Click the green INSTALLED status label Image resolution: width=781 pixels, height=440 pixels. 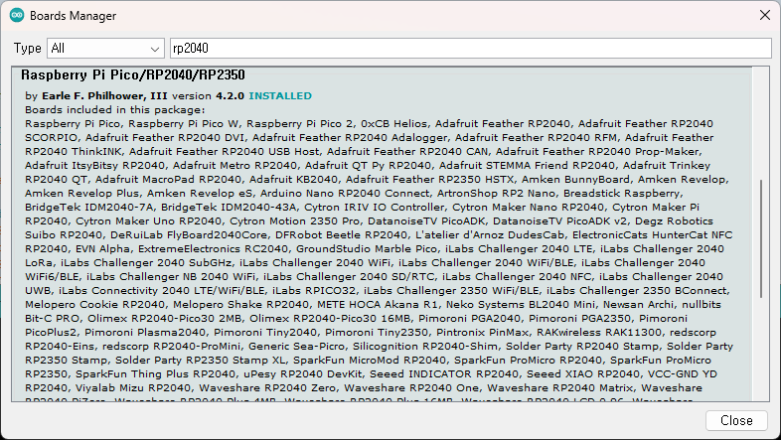coord(279,95)
